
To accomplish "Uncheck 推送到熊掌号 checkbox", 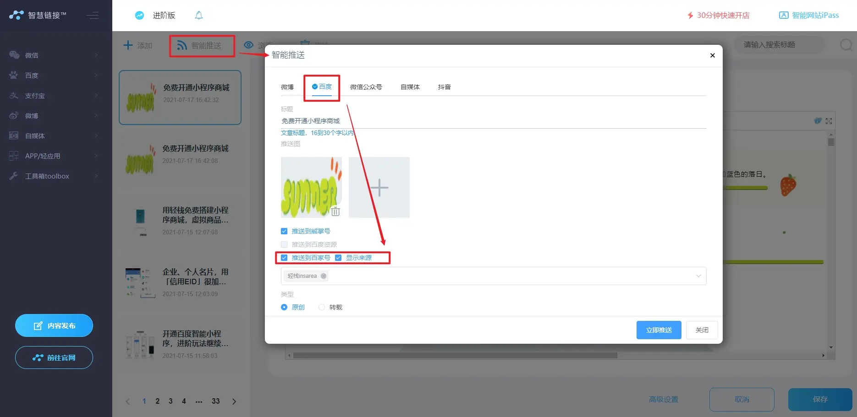I will (x=284, y=231).
